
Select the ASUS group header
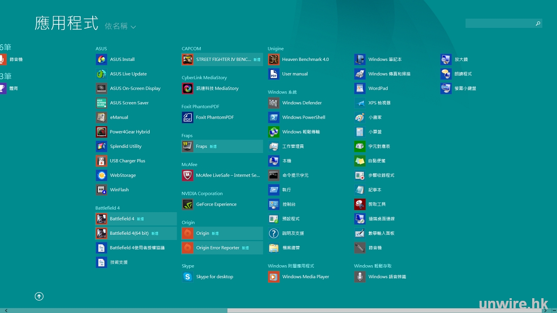101,49
